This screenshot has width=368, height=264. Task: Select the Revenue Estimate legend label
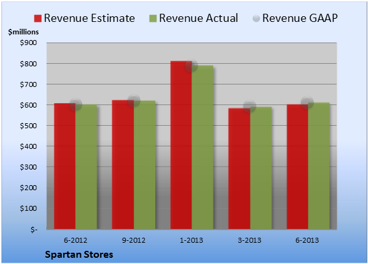coord(89,18)
